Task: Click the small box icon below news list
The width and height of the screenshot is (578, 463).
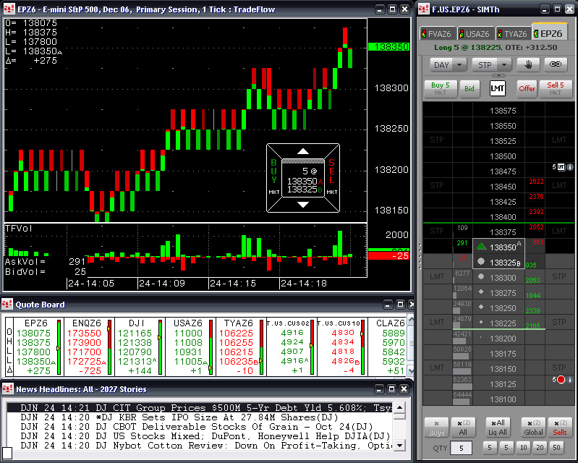Action: [7, 453]
